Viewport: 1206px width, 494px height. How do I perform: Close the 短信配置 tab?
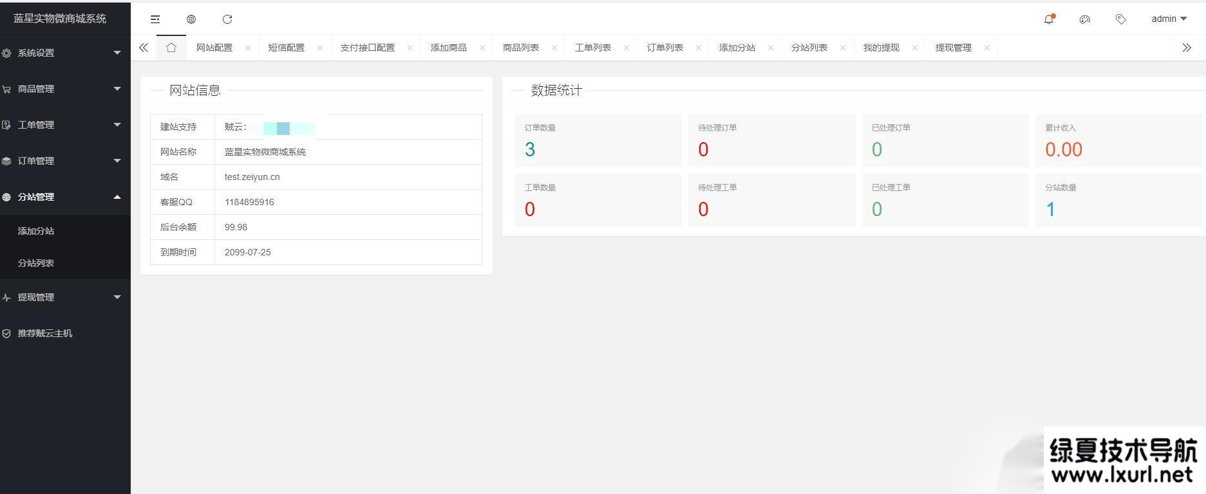coord(320,48)
